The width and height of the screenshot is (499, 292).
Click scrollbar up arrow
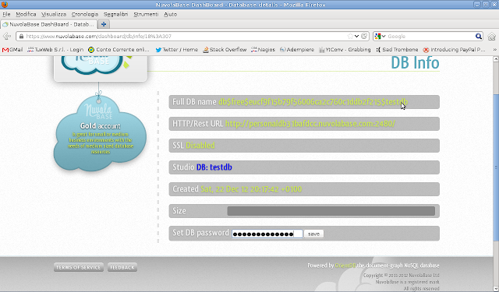tap(496, 59)
